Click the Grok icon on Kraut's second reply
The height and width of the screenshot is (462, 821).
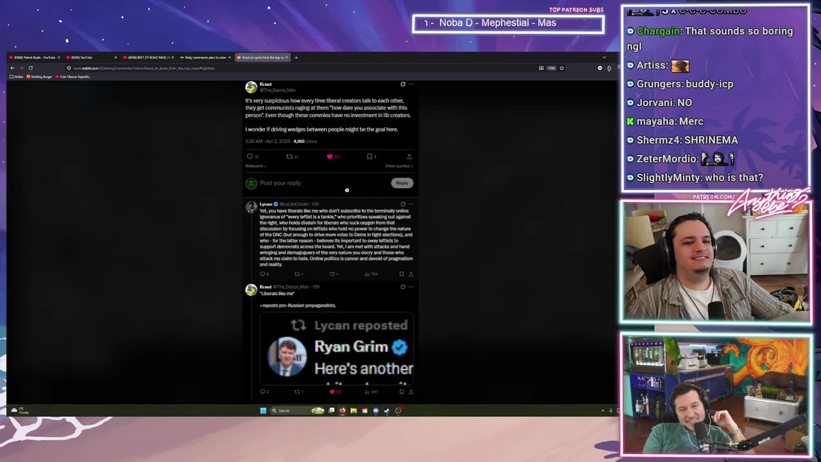coord(403,287)
